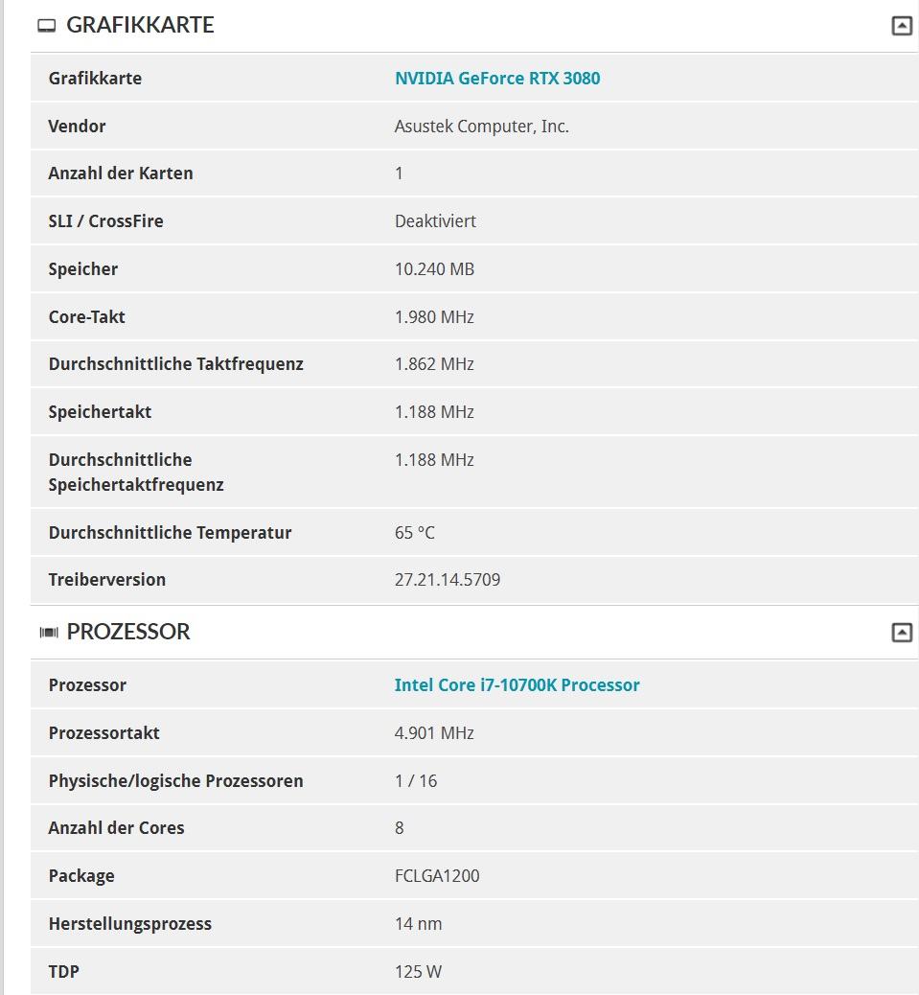Click the Durchschnittliche Speichertaktfrequenz label

click(x=136, y=473)
